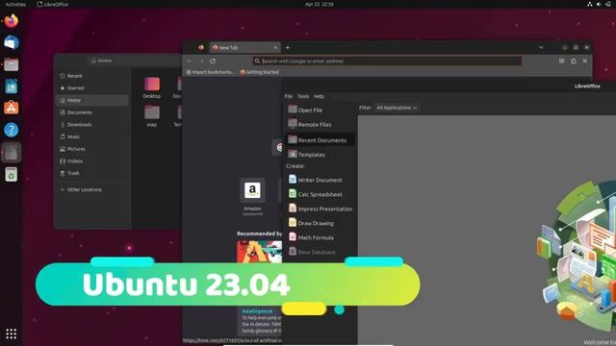Create a new Draw Drawing
Image resolution: width=616 pixels, height=346 pixels.
[321, 223]
